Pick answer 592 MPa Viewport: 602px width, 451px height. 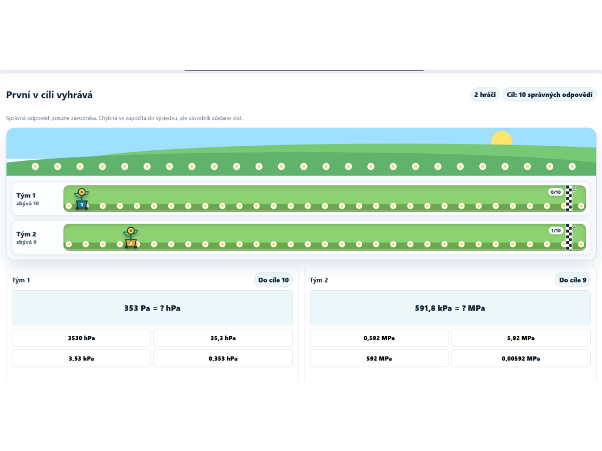pos(379,358)
